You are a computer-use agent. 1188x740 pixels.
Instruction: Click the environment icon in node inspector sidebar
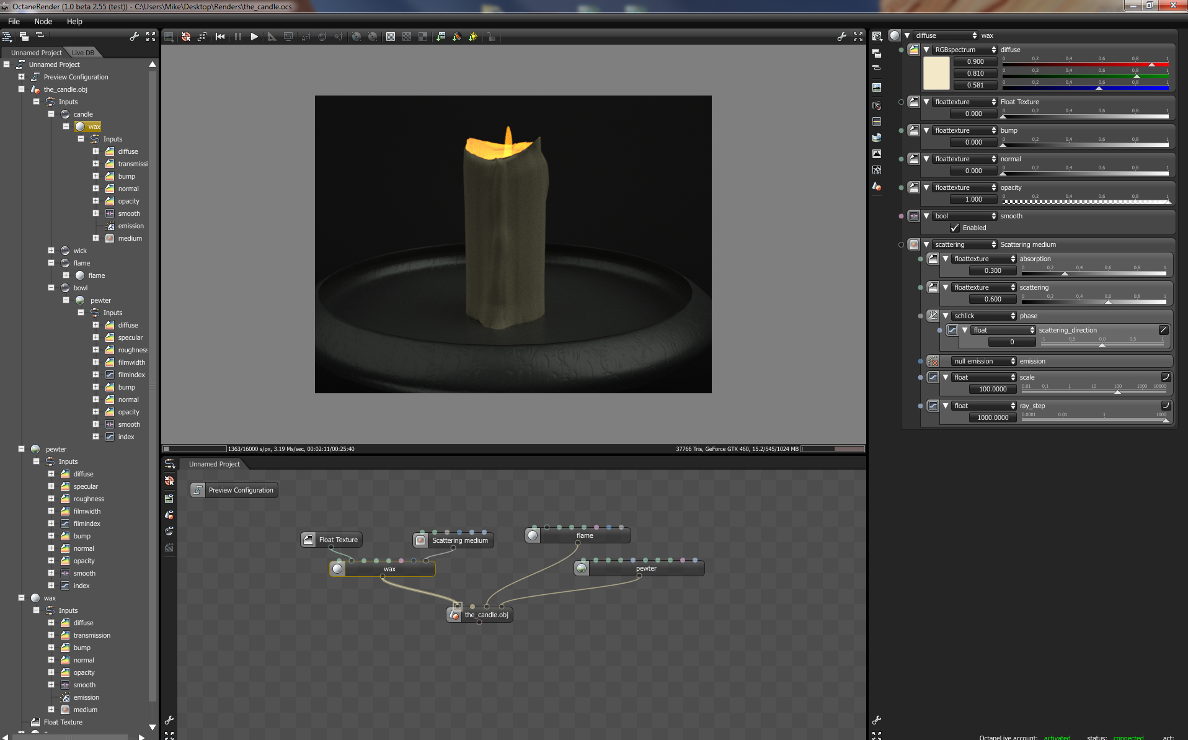tap(877, 138)
